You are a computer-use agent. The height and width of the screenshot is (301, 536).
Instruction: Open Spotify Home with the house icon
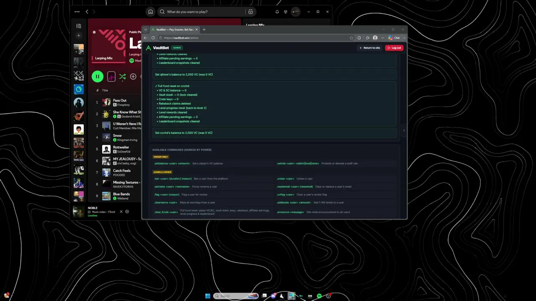tap(151, 12)
